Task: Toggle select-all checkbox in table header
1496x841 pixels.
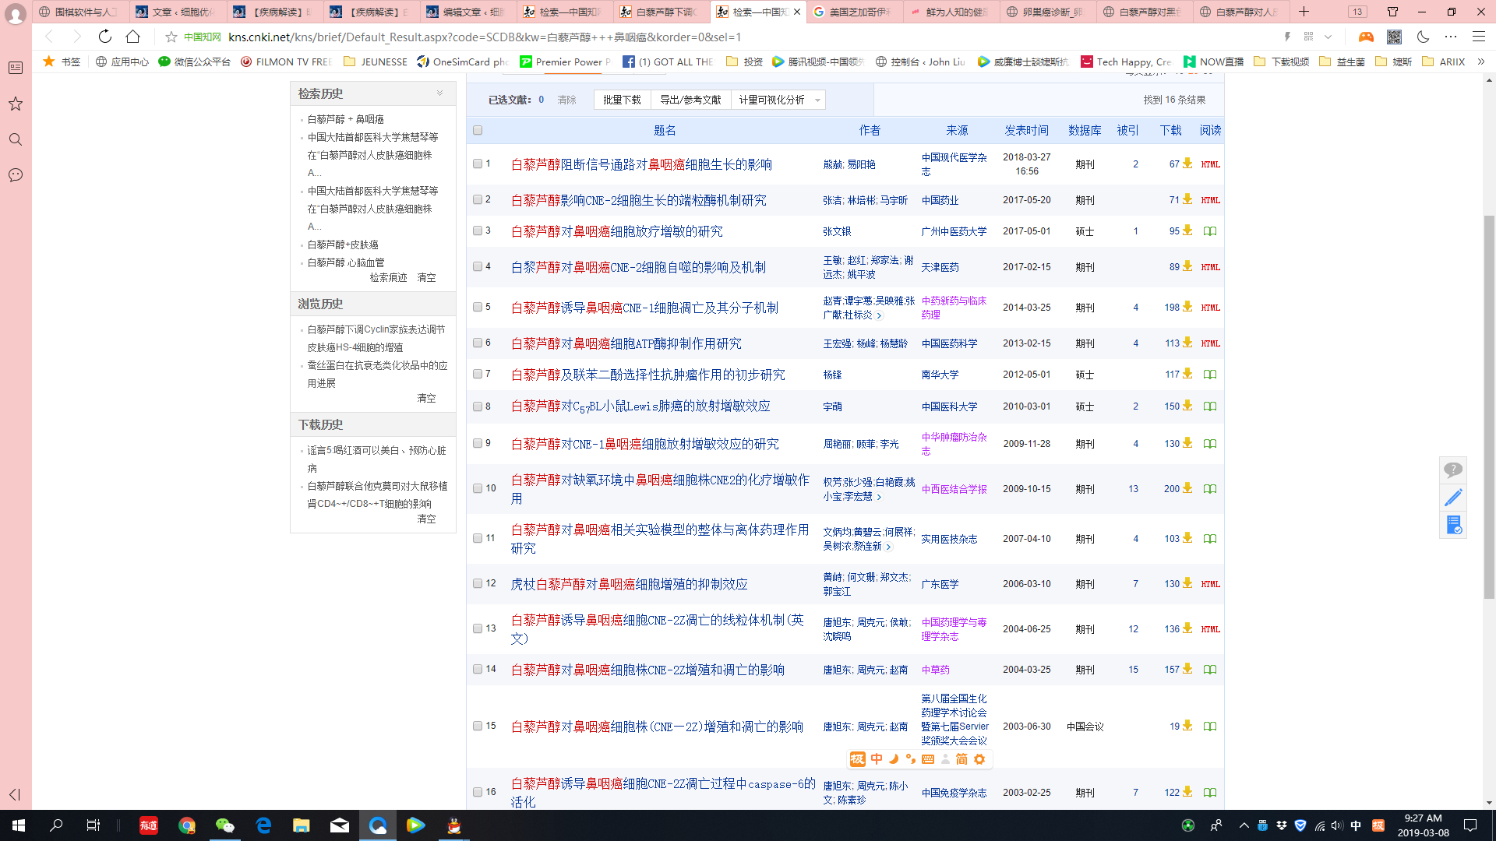Action: 478,130
